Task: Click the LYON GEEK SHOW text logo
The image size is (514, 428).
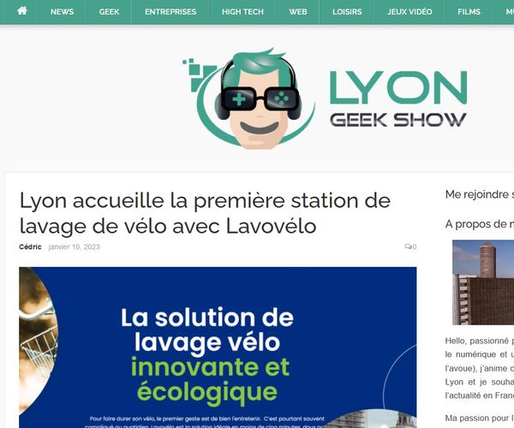Action: (x=398, y=99)
